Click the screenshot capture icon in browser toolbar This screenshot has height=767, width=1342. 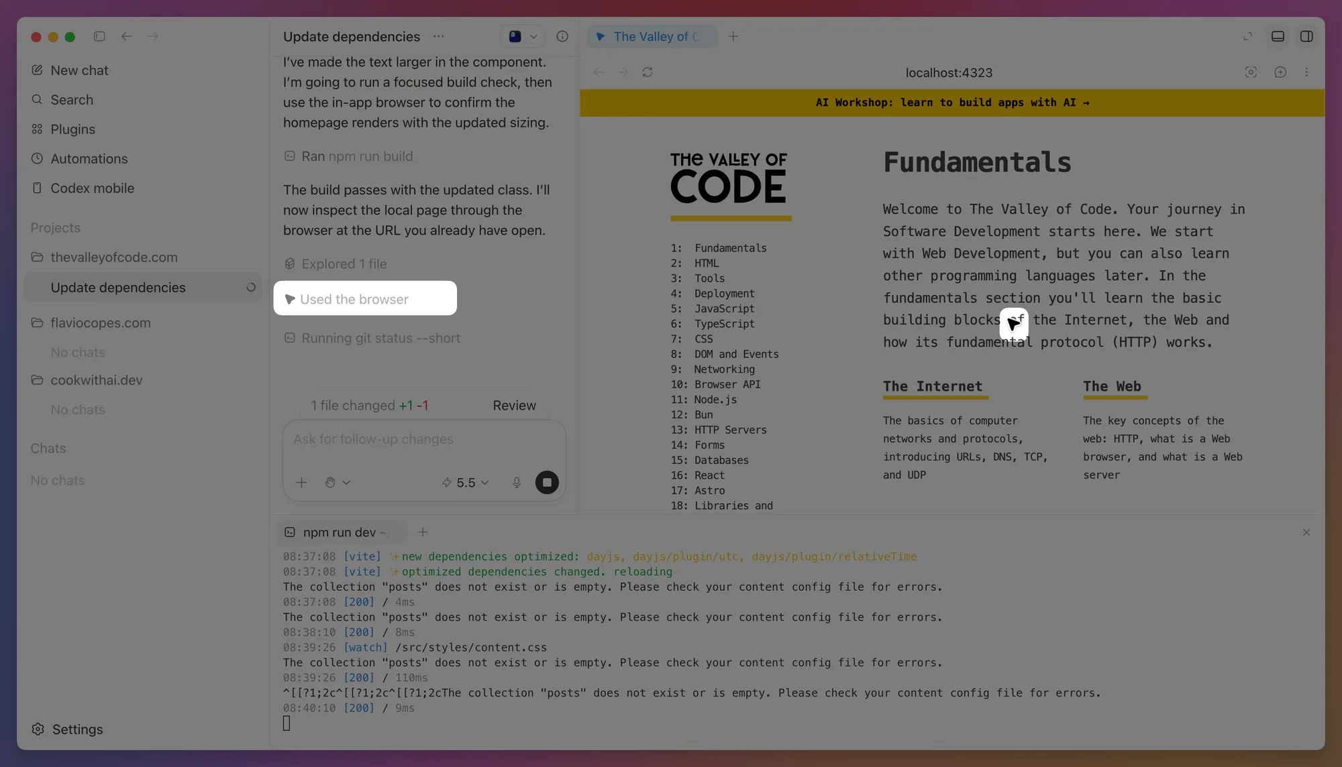click(1251, 72)
